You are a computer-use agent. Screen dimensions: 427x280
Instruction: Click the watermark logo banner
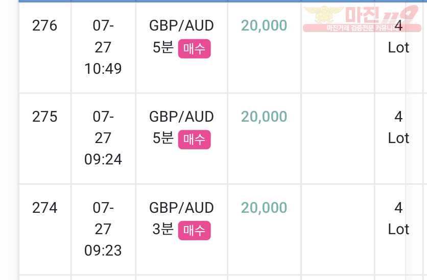tap(362, 18)
